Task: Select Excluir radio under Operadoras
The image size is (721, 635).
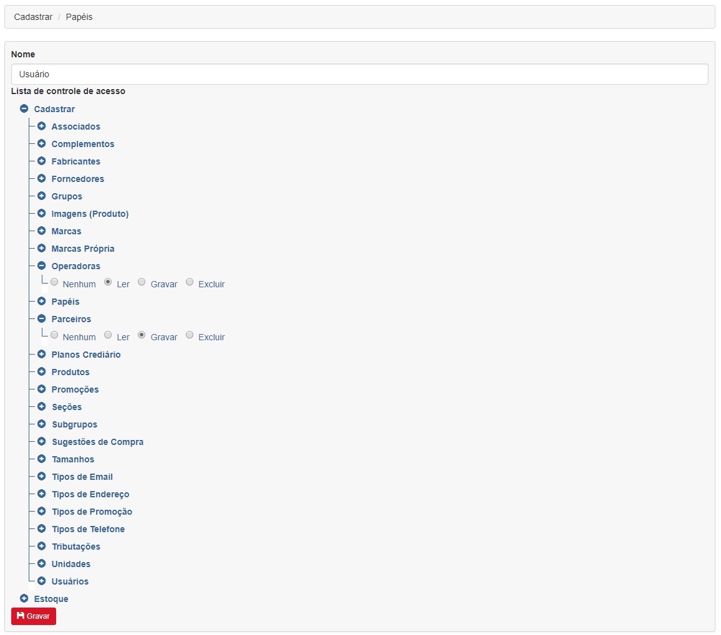Action: pyautogui.click(x=190, y=282)
